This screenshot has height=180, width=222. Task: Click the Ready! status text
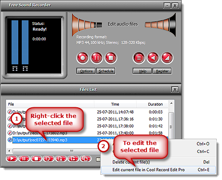coord(40,29)
